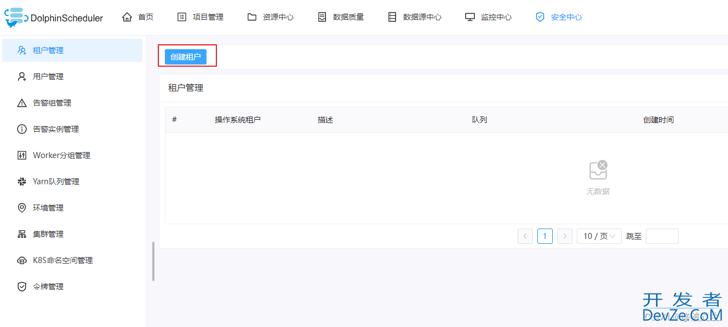Click the datasource icon beside 数据源中心
The image size is (728, 327).
pyautogui.click(x=392, y=17)
